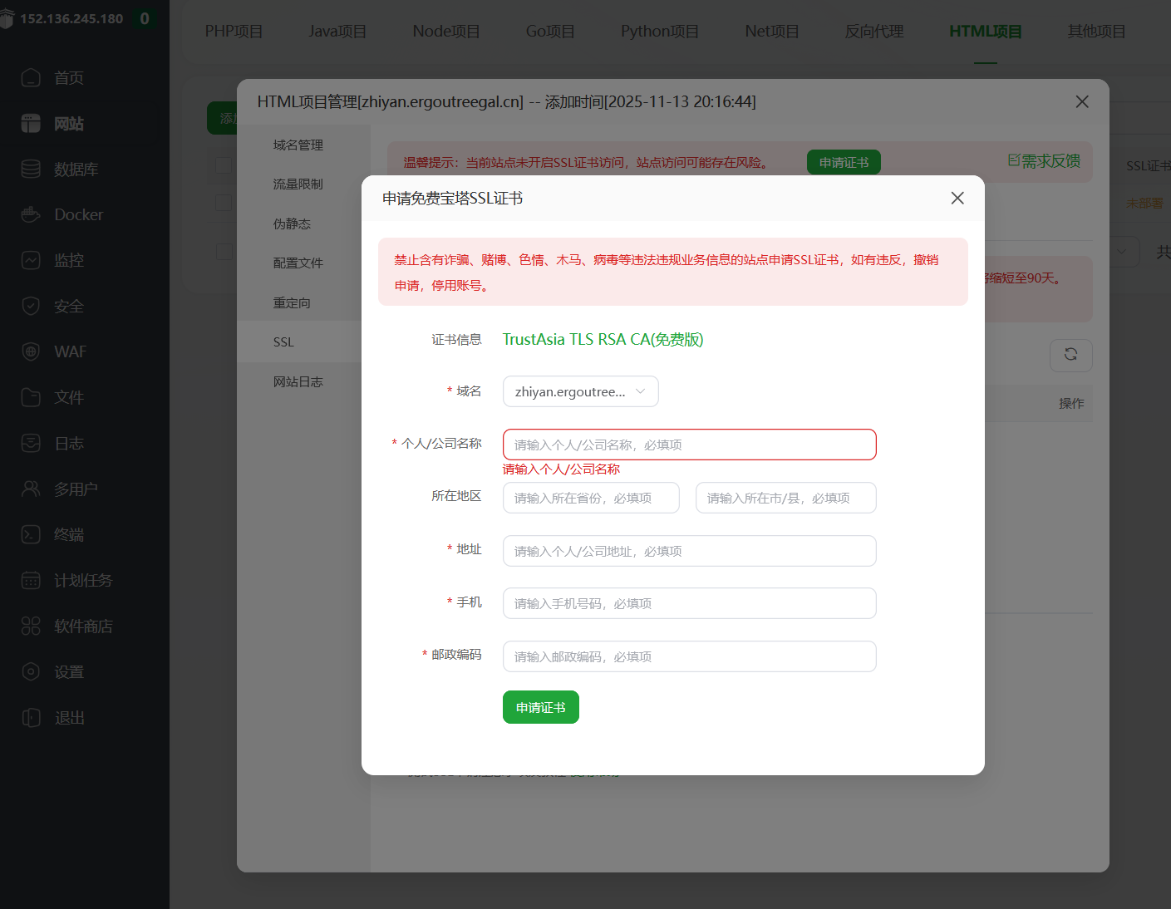Open the Monitoring icon in the sidebar
The width and height of the screenshot is (1171, 909).
[x=31, y=261]
